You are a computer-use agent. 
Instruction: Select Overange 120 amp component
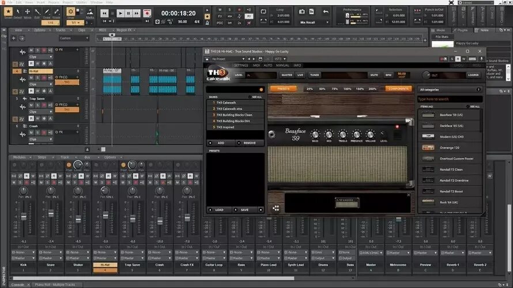450,148
